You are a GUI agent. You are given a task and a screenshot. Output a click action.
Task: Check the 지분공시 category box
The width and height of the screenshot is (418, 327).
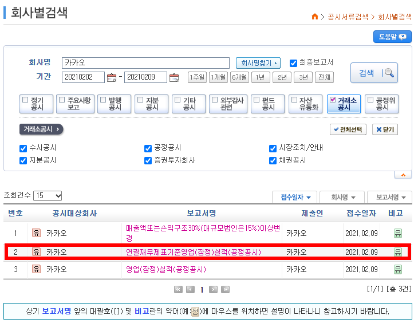tap(140, 100)
